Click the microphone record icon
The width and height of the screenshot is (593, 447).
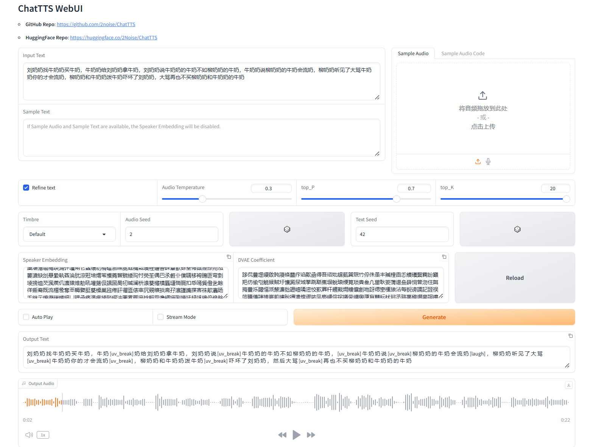click(x=488, y=161)
